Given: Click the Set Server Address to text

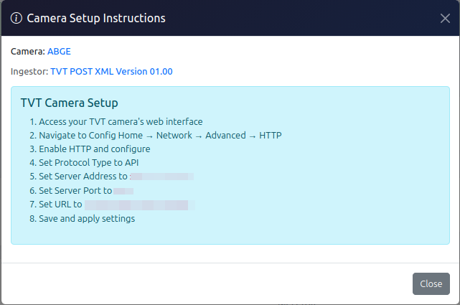Looking at the screenshot, I should tap(83, 177).
